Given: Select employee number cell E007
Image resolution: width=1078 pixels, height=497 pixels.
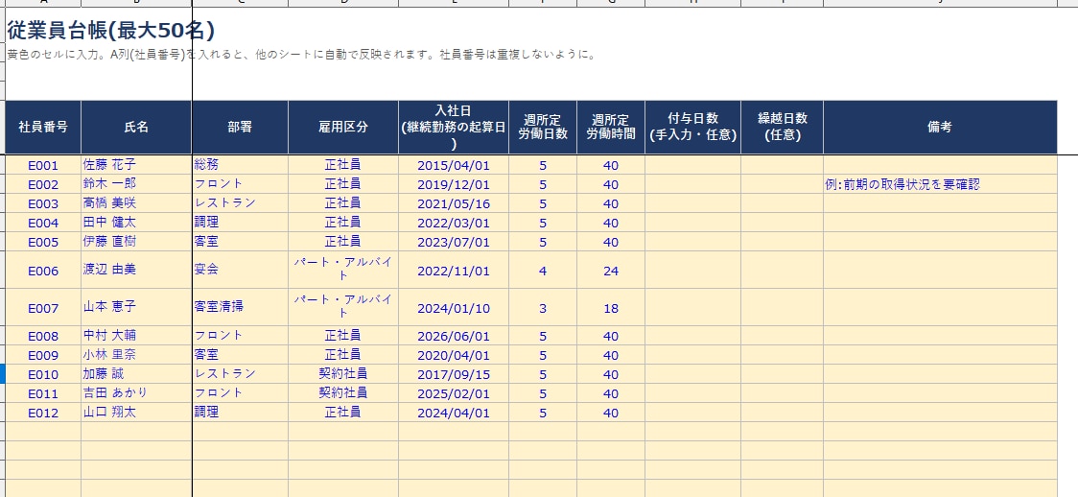Looking at the screenshot, I should 43,308.
